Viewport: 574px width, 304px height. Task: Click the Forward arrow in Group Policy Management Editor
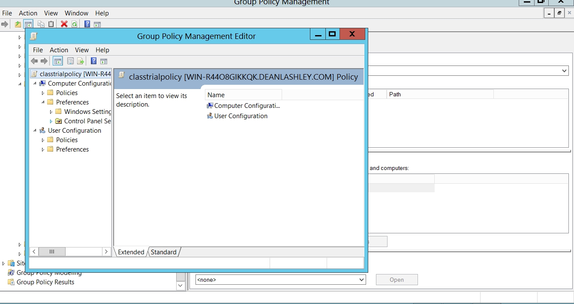[x=44, y=61]
